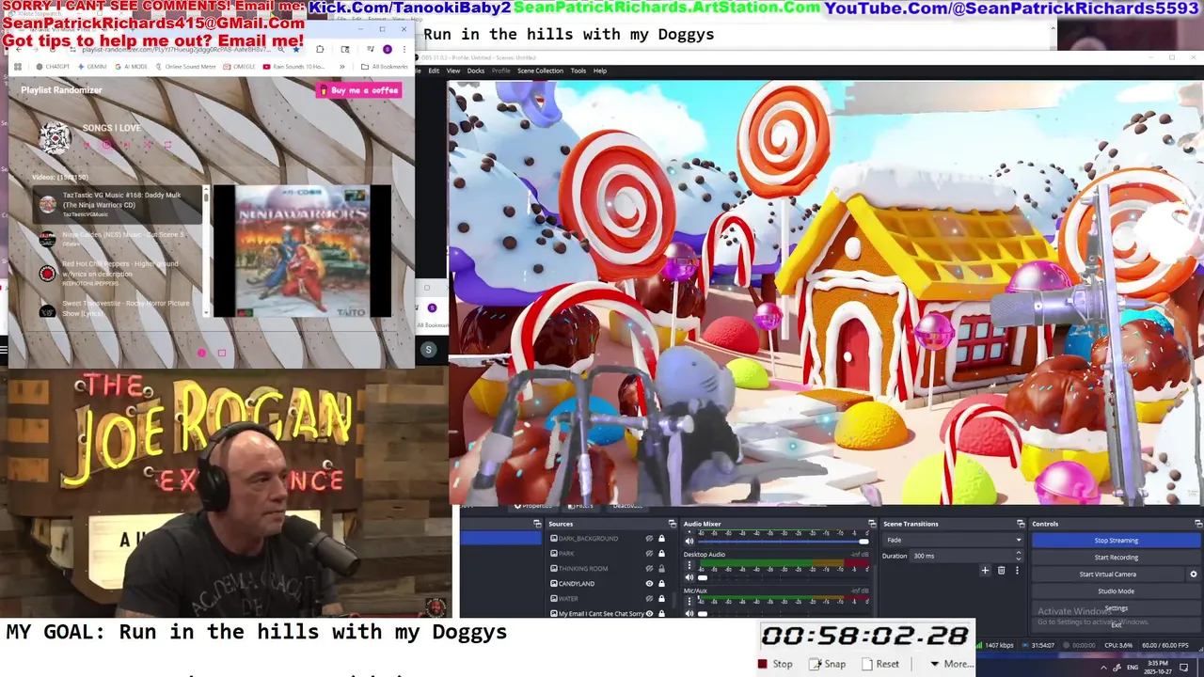Hide the My Email source via eye icon
Viewport: 1204px width, 677px height.
tap(649, 613)
